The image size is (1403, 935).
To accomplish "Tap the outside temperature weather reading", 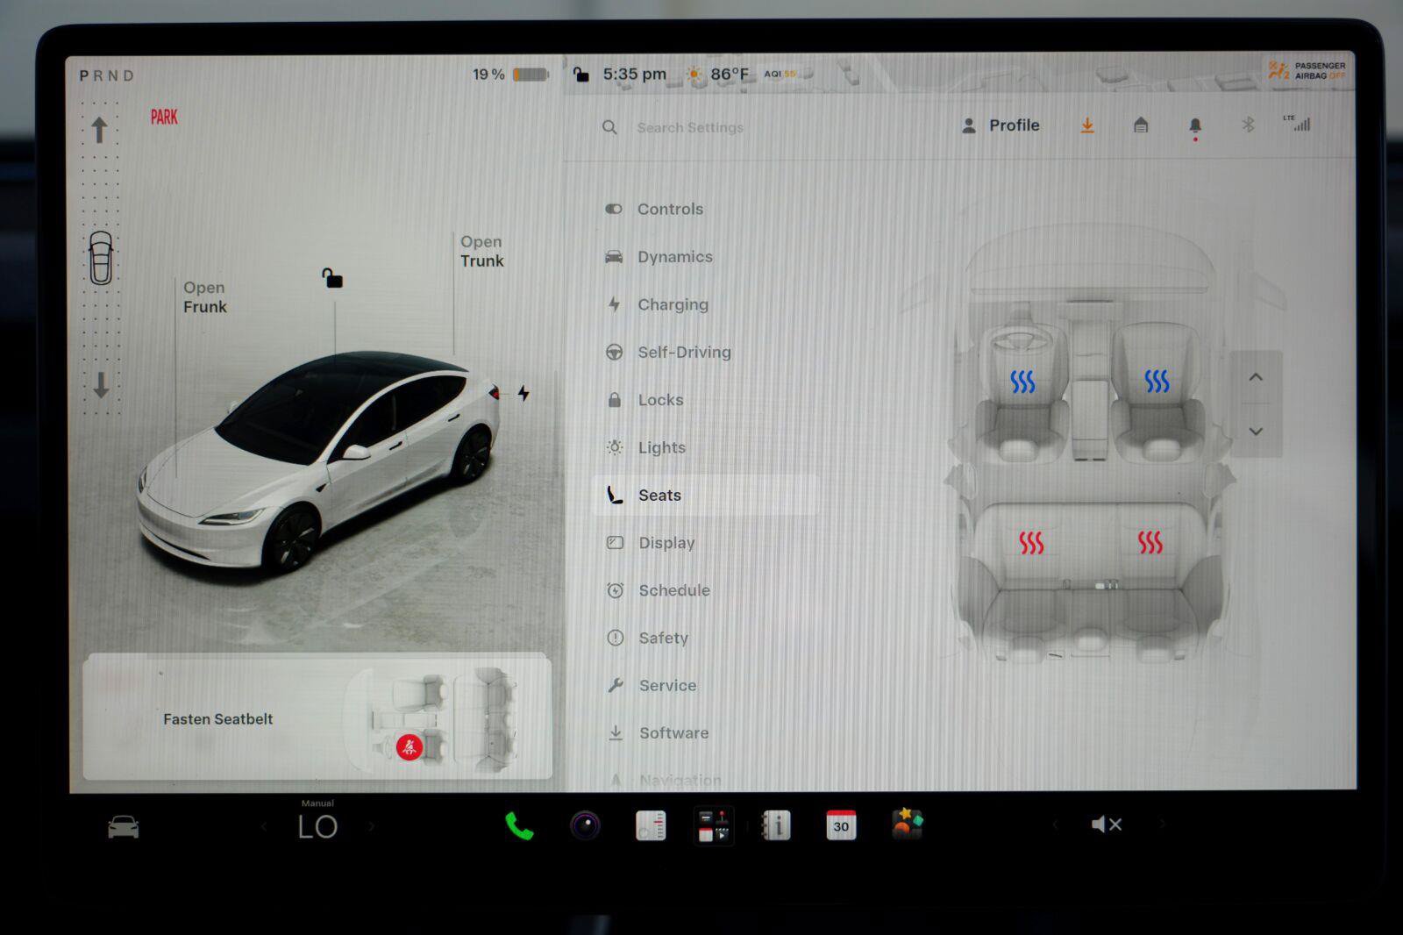I will click(717, 74).
